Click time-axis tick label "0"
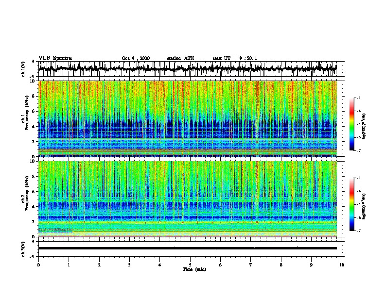 pyautogui.click(x=38, y=265)
